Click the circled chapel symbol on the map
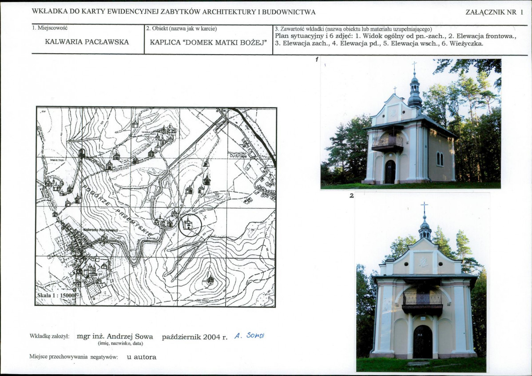532x376 pixels. click(x=189, y=225)
